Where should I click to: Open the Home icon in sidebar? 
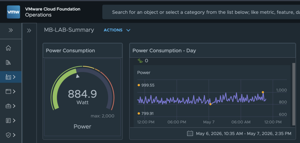(8, 48)
